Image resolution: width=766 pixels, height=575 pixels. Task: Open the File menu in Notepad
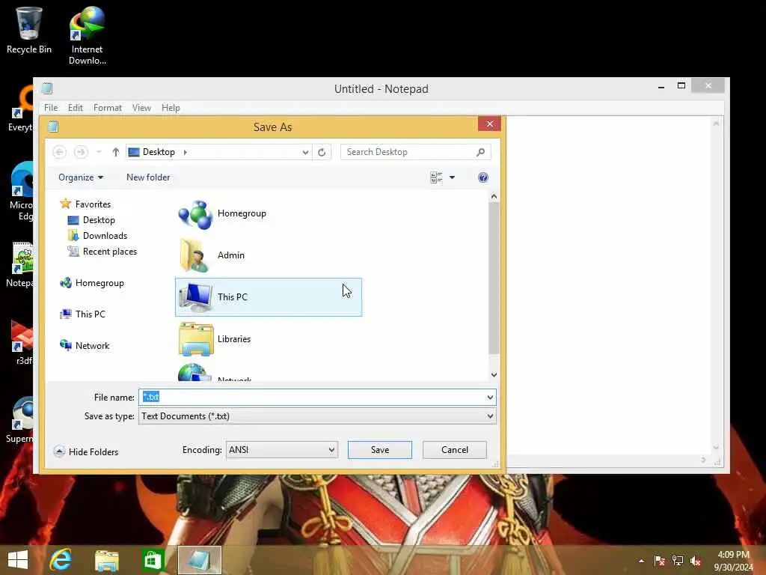[x=51, y=108]
